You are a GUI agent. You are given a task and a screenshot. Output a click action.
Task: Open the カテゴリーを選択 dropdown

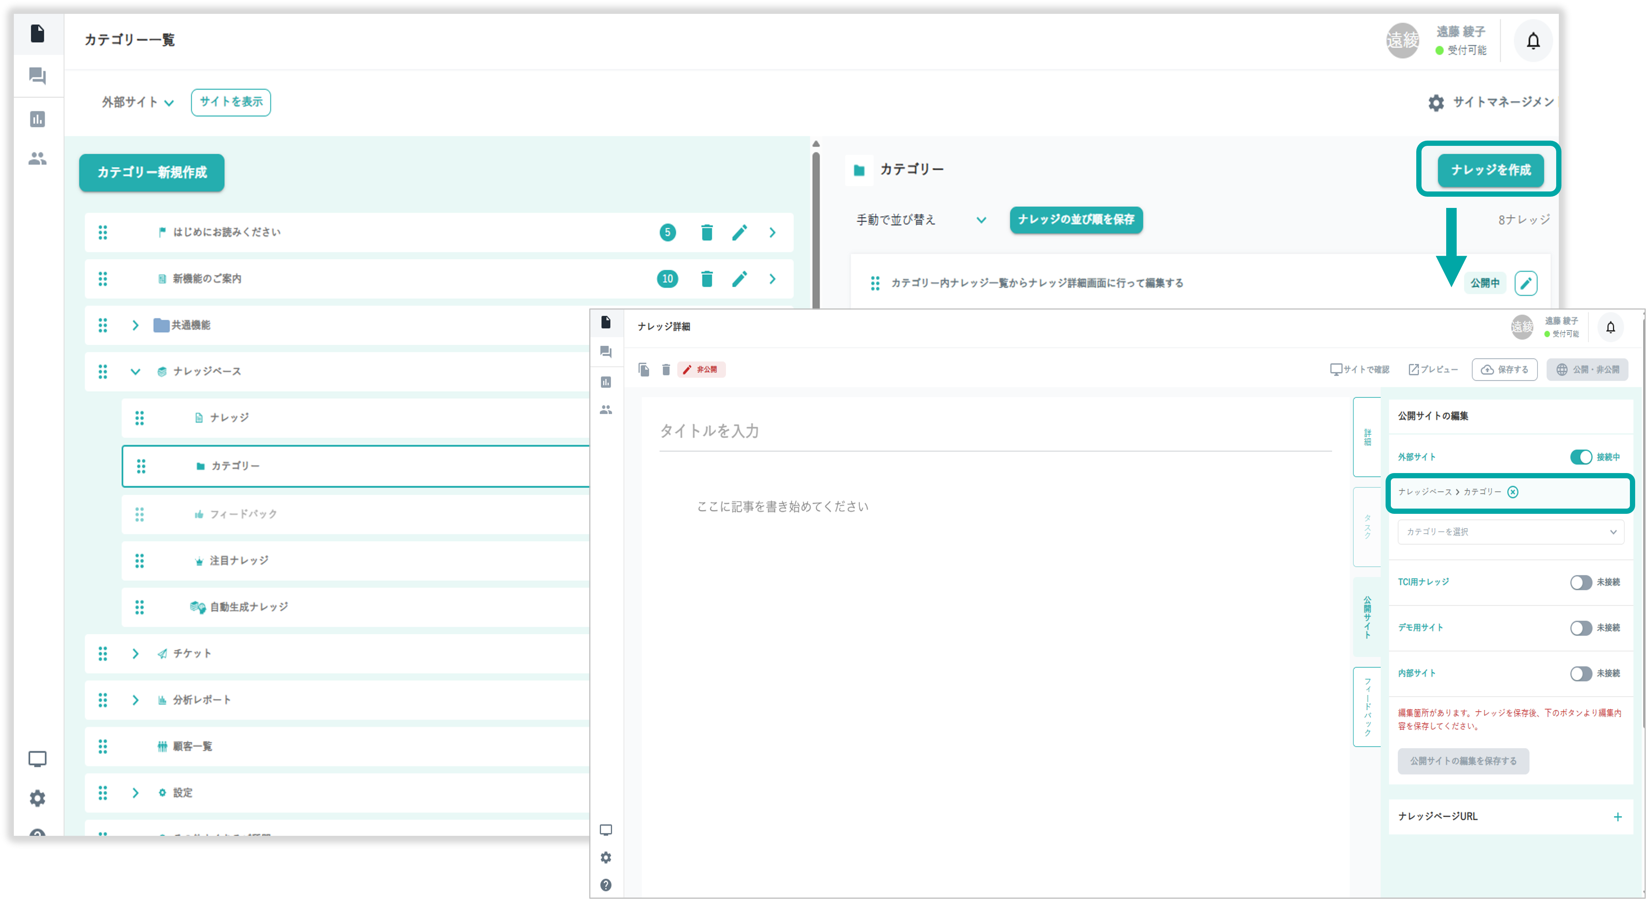(1511, 532)
